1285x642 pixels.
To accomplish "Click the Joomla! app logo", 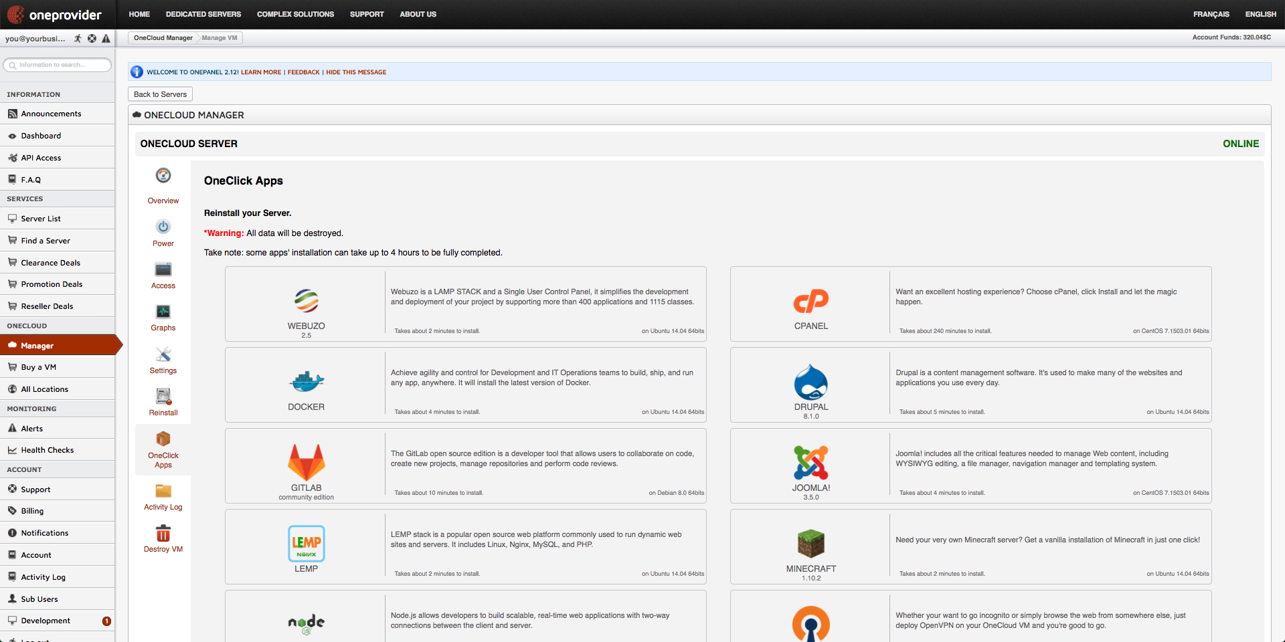I will tap(810, 462).
